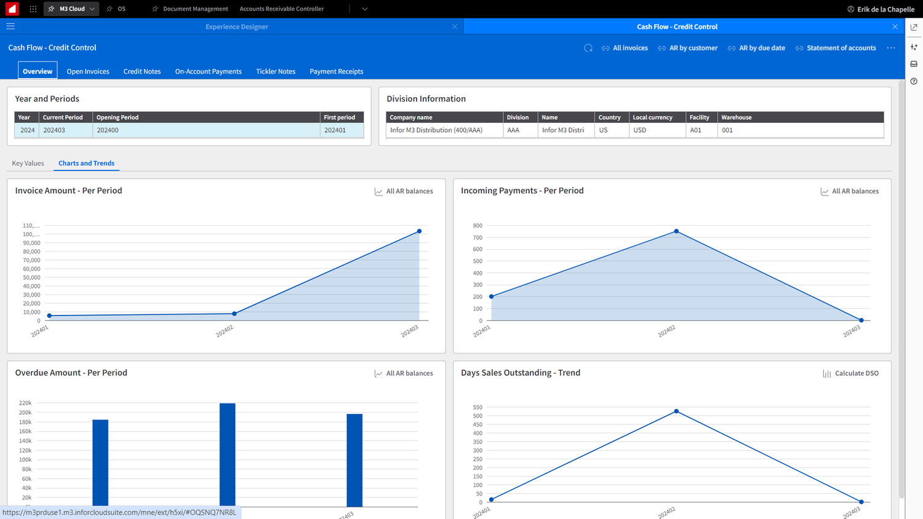Open All AR balances above Invoice Amount chart
Screen dimensions: 923x519
[404, 191]
